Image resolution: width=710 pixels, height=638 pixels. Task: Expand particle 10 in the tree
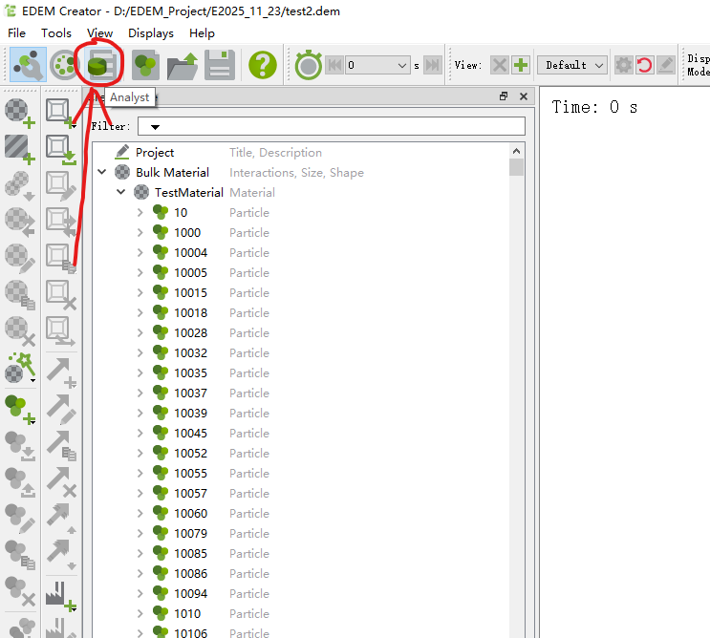140,212
